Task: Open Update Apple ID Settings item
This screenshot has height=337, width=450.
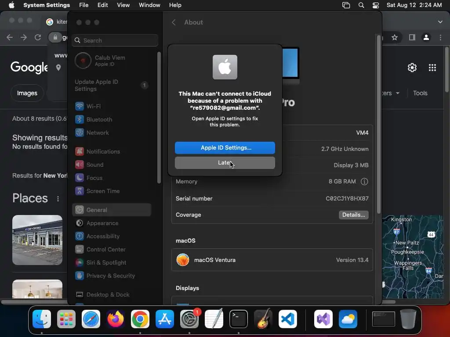Action: [112, 86]
